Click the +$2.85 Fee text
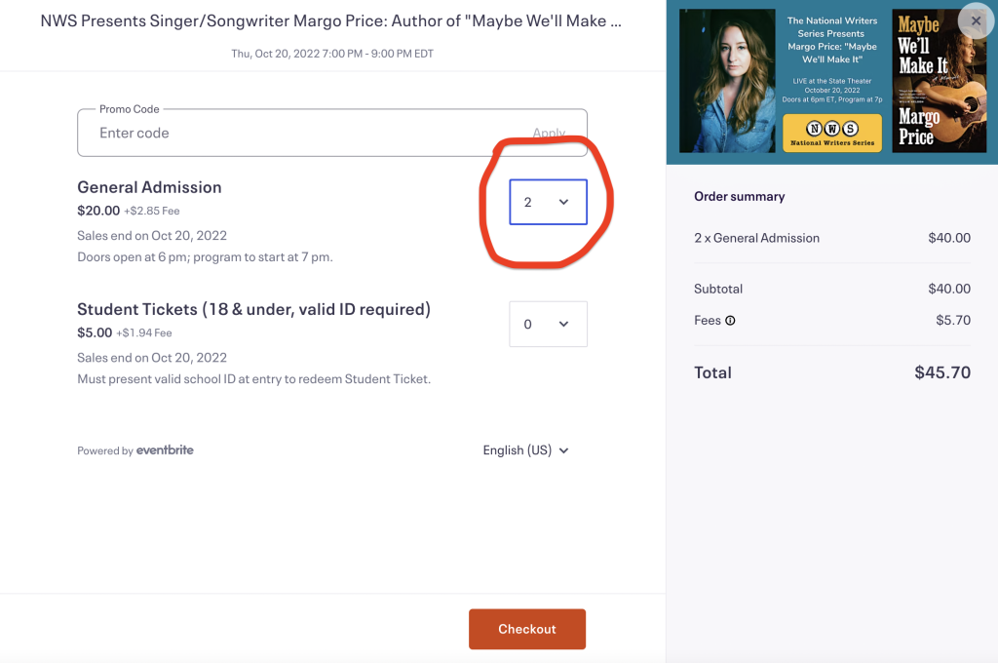The width and height of the screenshot is (998, 663). coord(151,211)
